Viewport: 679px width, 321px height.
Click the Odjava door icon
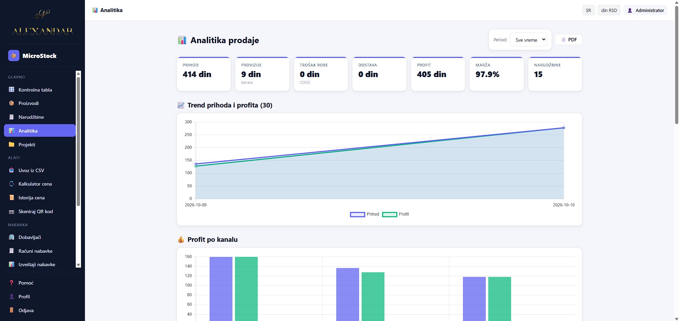[x=12, y=310]
